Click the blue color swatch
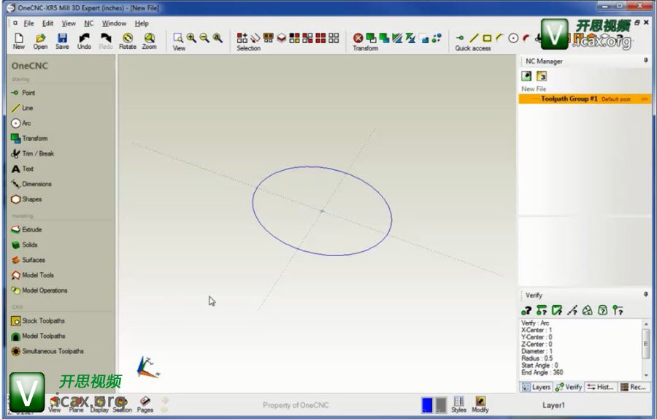The width and height of the screenshot is (657, 419). coord(427,404)
